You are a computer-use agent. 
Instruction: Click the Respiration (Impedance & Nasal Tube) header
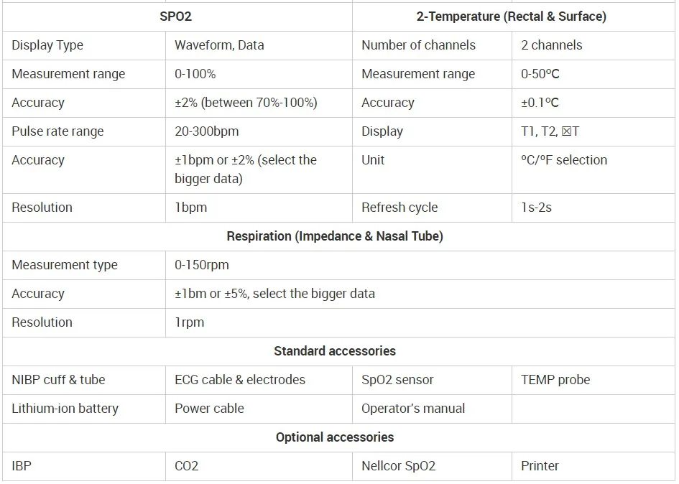(335, 236)
